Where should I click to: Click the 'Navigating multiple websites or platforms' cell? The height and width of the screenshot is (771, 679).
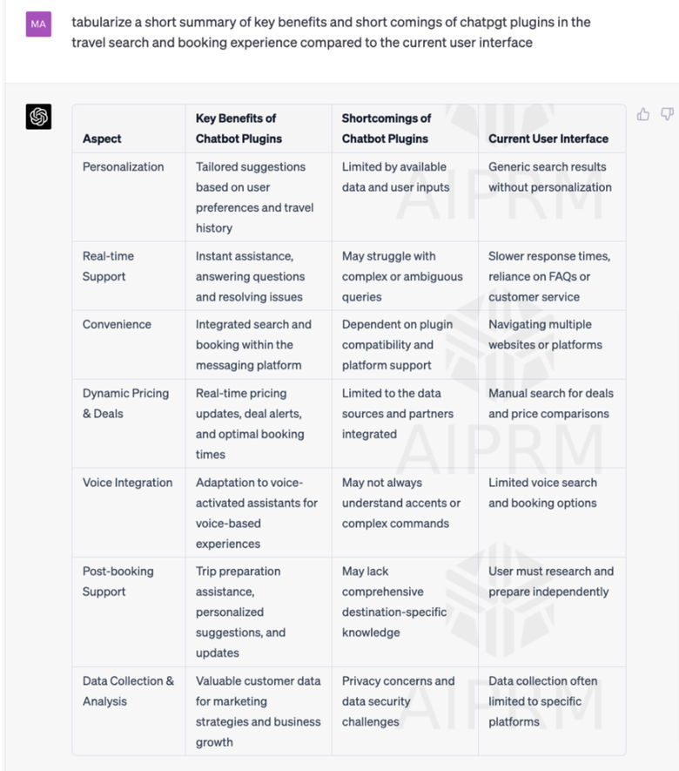(x=545, y=335)
